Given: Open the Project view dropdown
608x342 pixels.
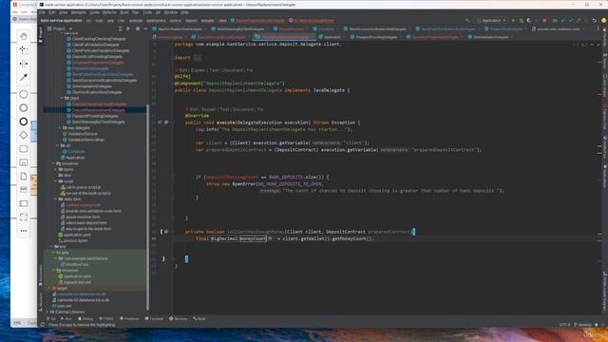Looking at the screenshot, I should tap(60, 28).
